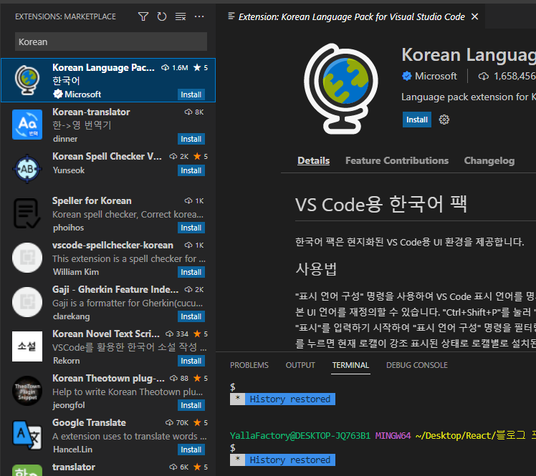
Task: Open the Feature Contributions tab
Action: [x=397, y=160]
